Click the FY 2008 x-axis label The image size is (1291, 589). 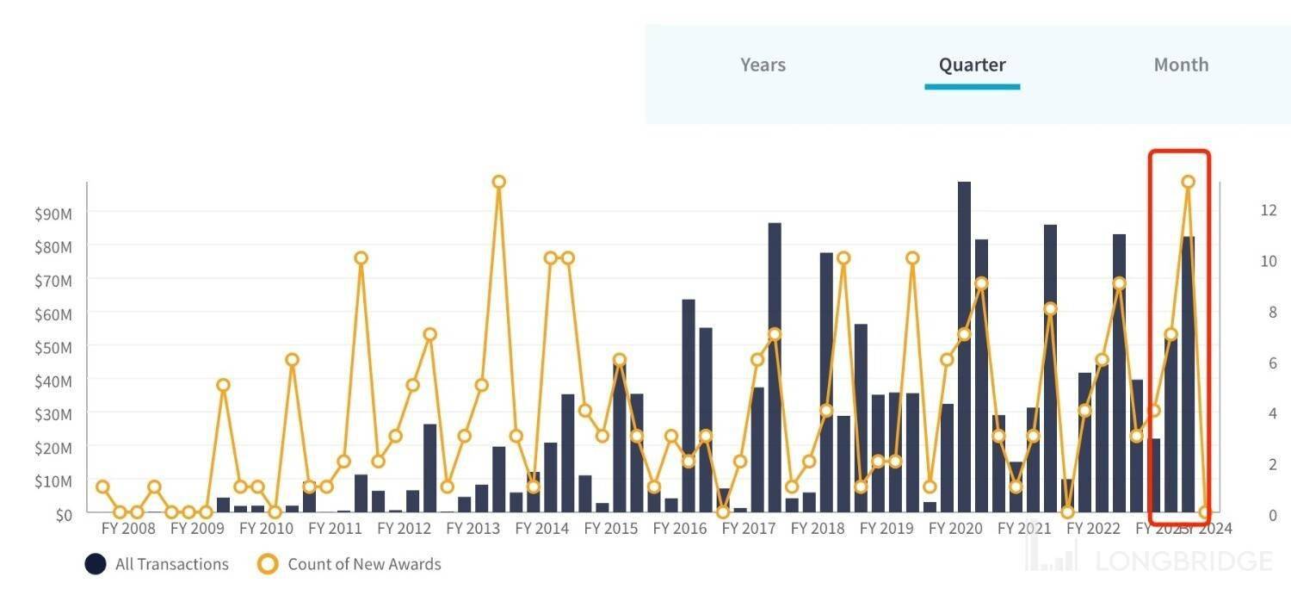coord(128,528)
